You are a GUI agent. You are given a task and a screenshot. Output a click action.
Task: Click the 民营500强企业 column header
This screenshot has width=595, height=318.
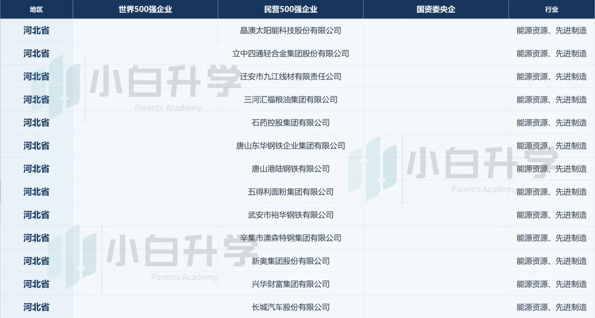(291, 9)
